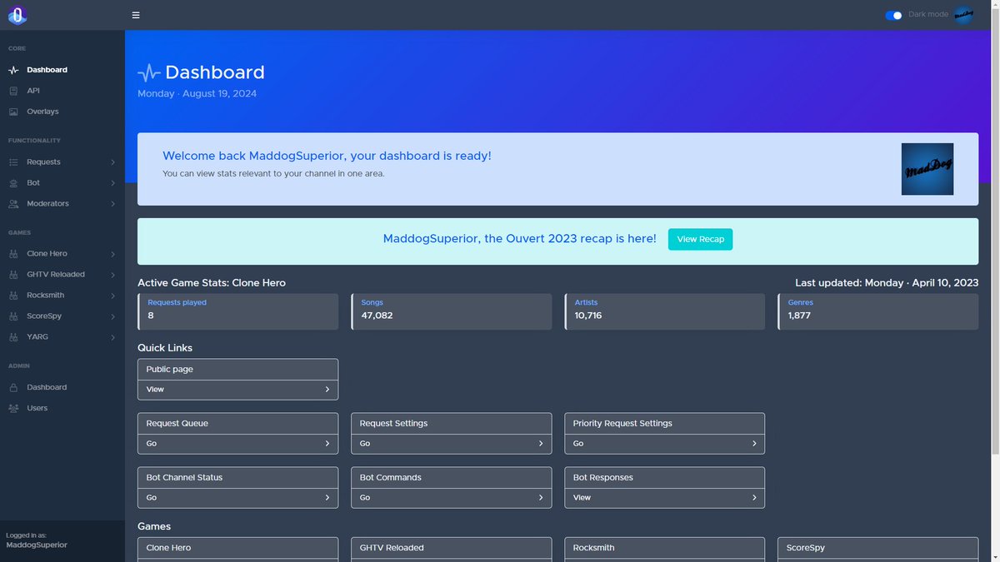Click chevron arrow on Public page View
The height and width of the screenshot is (562, 1000).
(x=327, y=390)
